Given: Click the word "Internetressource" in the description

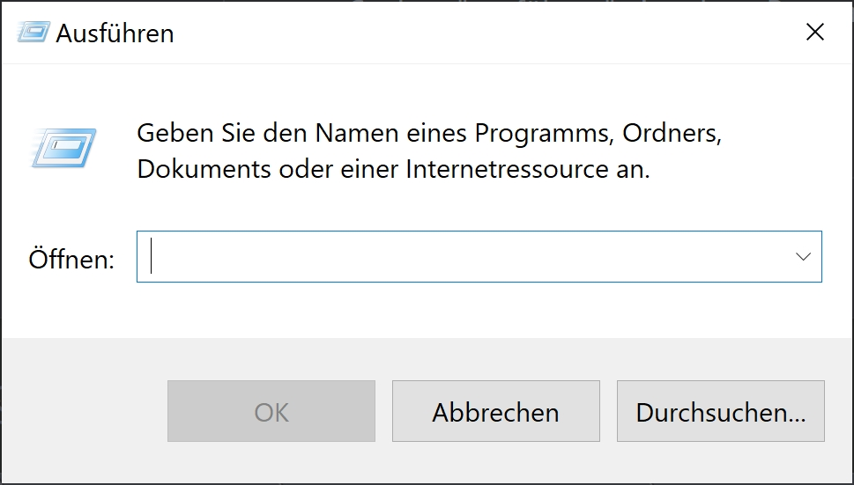Looking at the screenshot, I should coord(514,169).
